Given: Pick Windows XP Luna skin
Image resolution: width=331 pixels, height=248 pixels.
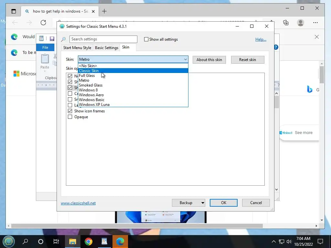Looking at the screenshot, I should (x=133, y=105).
